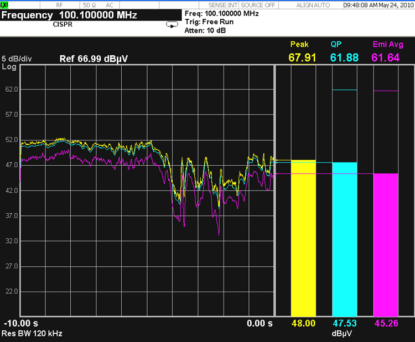
Task: Click the yellow Peak detector bar
Action: click(303, 238)
